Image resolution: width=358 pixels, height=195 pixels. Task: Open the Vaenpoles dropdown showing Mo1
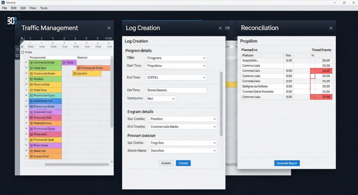click(x=161, y=99)
